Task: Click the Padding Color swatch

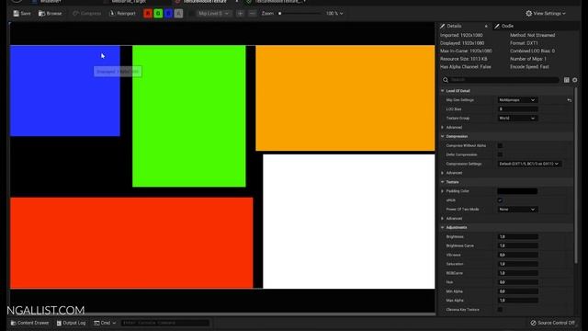Action: (x=517, y=191)
